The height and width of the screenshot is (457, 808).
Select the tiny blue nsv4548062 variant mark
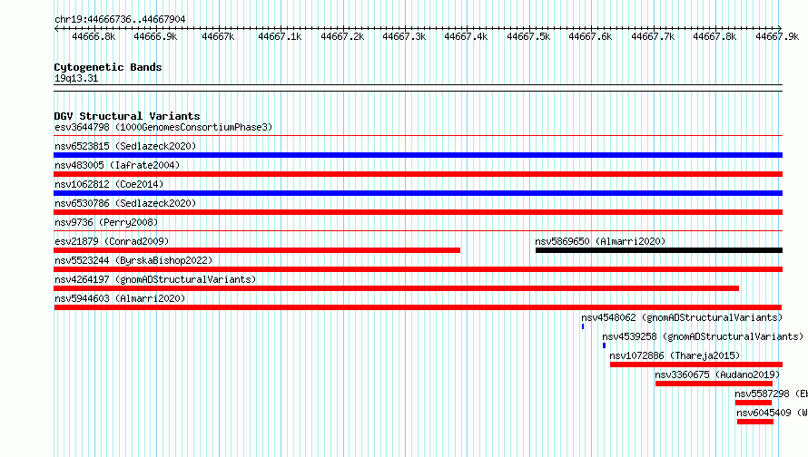coord(583,326)
